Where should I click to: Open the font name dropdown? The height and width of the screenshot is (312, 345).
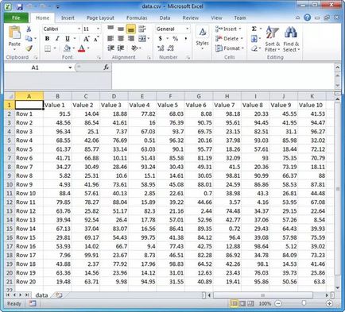(x=79, y=29)
